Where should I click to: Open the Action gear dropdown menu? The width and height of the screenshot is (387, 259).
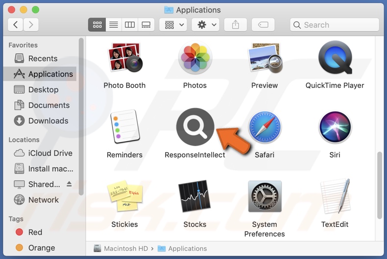coord(206,24)
